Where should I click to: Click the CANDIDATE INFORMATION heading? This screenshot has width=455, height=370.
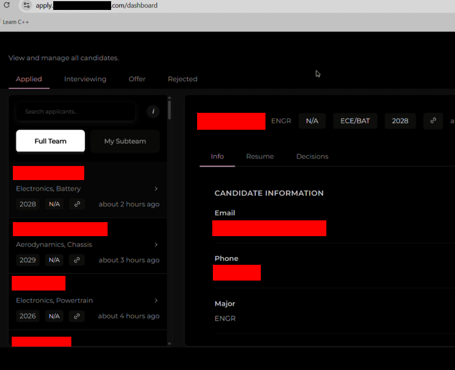(x=269, y=193)
